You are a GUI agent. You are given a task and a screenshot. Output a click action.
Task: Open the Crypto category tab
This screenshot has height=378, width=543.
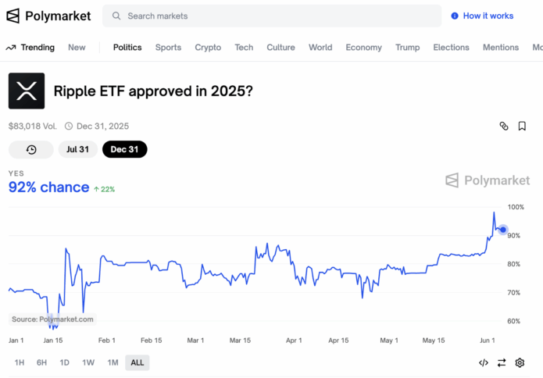(208, 48)
